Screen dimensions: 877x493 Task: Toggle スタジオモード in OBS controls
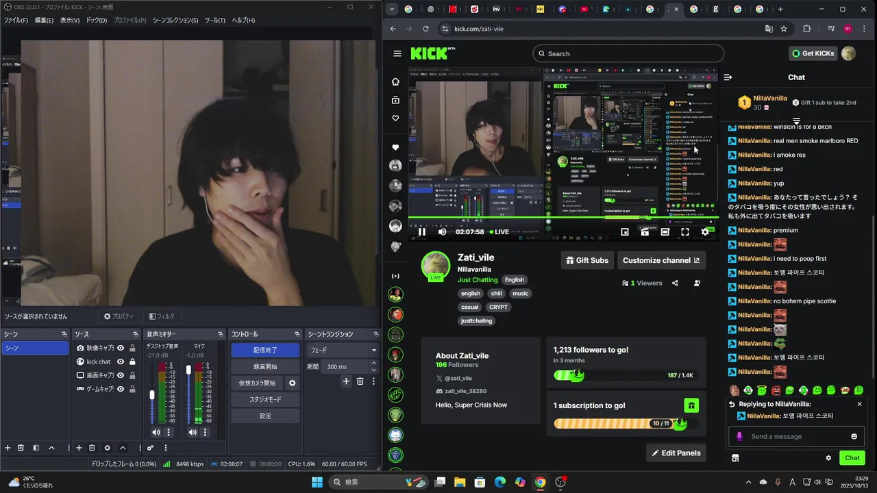point(265,399)
